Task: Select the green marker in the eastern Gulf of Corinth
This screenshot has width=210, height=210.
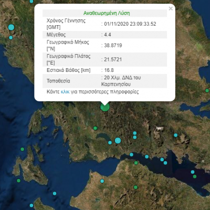Action: tap(195, 176)
